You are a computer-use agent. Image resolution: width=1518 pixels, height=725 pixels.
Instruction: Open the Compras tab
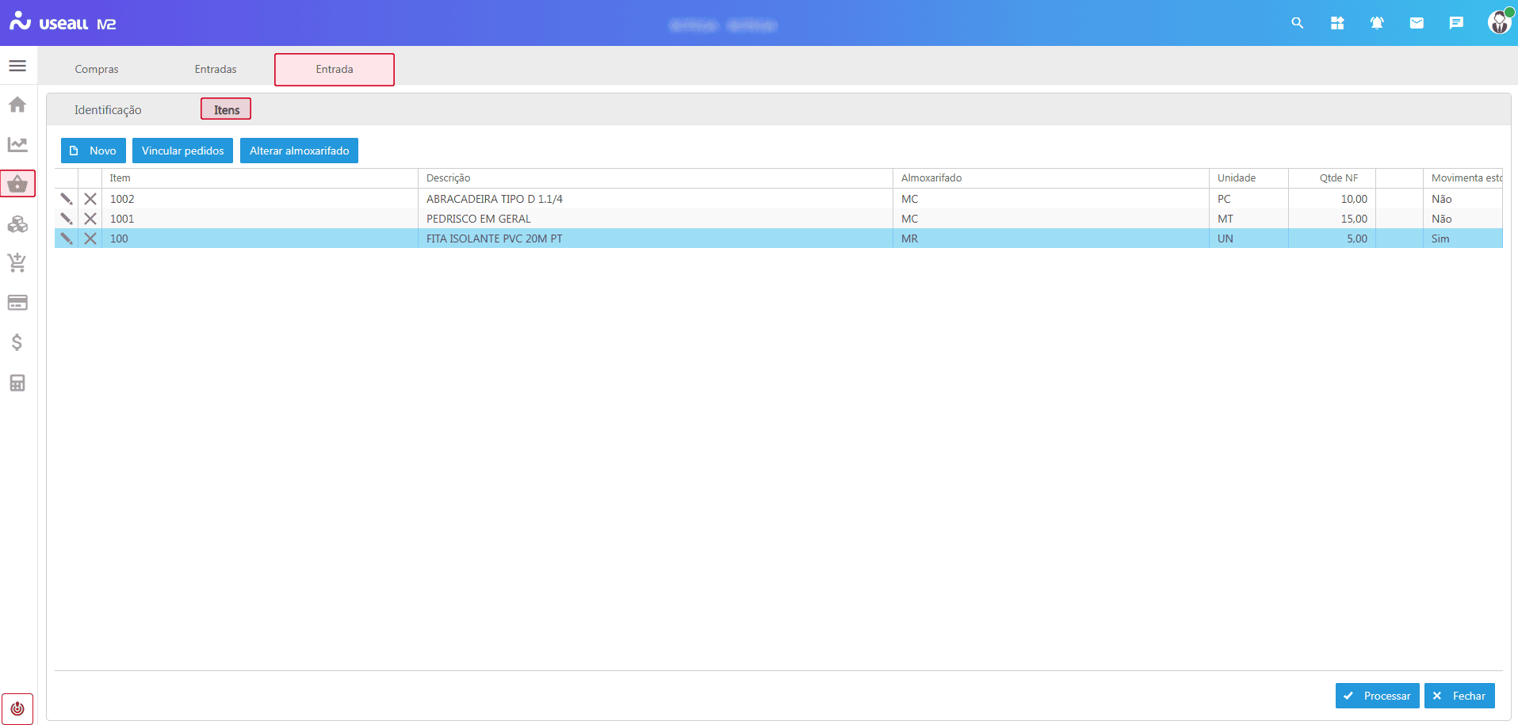pos(97,70)
